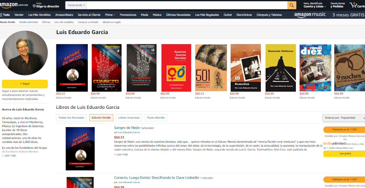
Task: Select Pasta Blanda filter
Action: 156,118
